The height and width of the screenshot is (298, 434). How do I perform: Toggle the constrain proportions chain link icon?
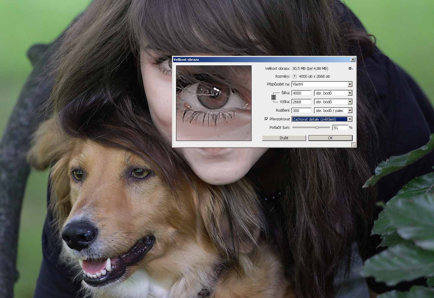(273, 97)
